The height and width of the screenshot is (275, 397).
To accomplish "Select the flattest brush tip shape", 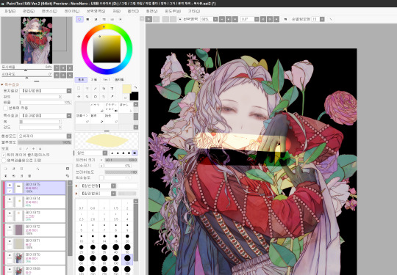I will [135, 153].
